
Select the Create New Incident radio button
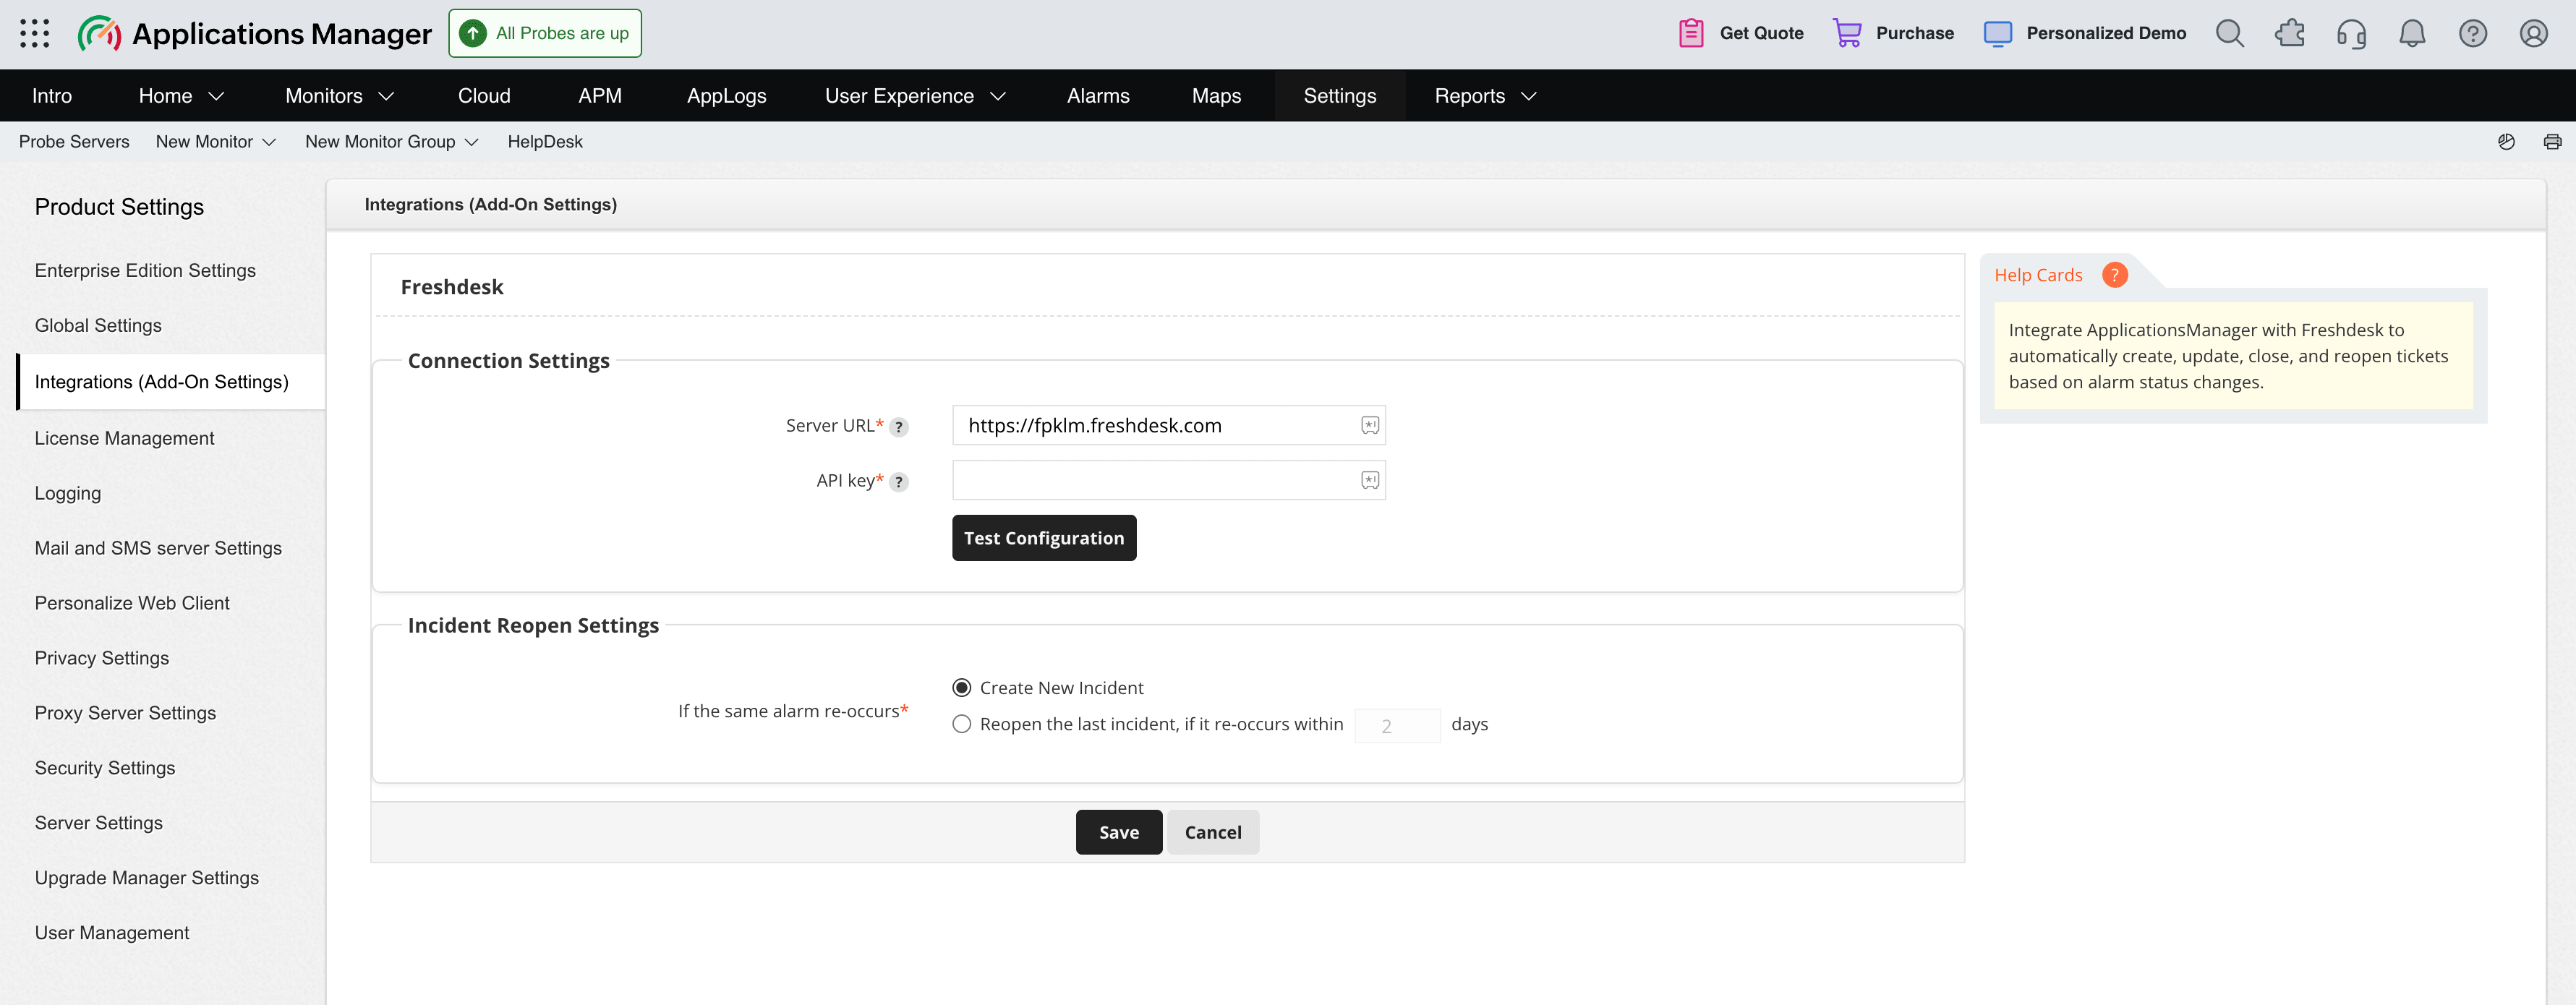[x=962, y=688]
